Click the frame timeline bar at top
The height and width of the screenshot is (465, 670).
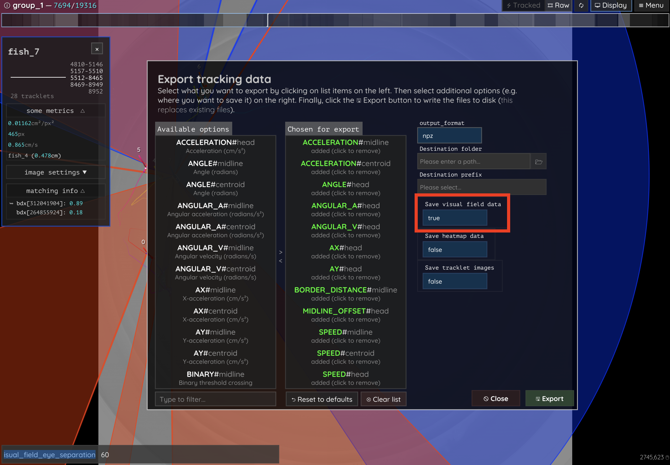[x=335, y=20]
